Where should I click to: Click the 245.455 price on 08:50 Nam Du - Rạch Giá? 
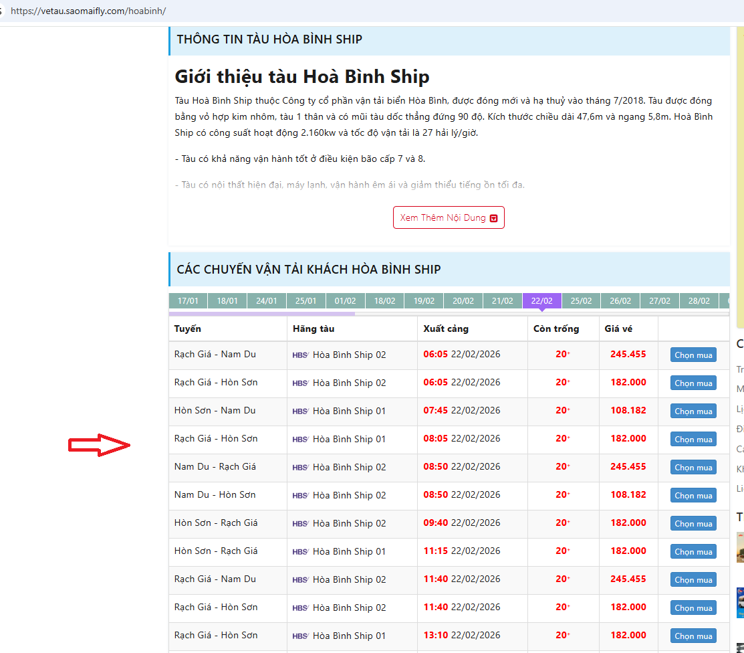point(628,467)
